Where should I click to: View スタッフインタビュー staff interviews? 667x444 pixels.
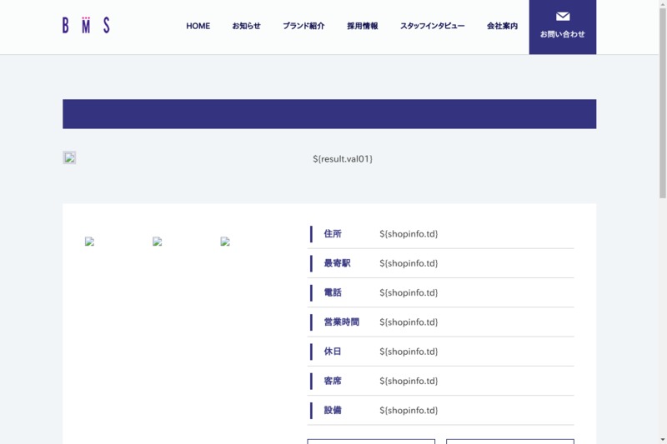(x=432, y=26)
